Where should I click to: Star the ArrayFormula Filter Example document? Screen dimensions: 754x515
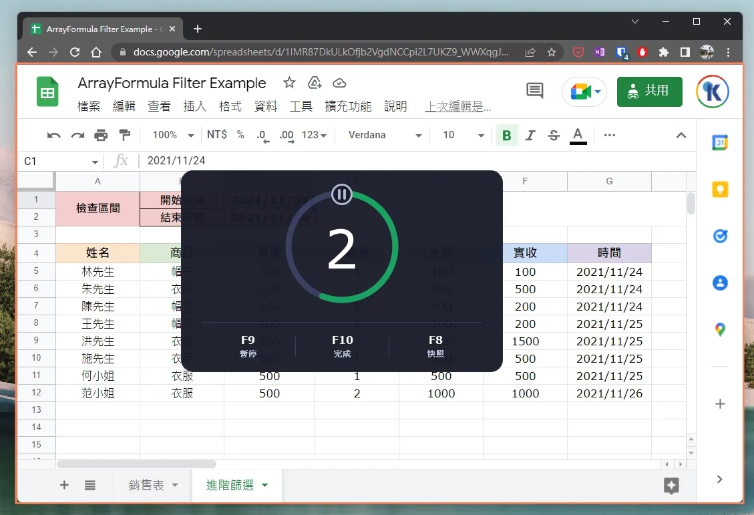tap(289, 83)
